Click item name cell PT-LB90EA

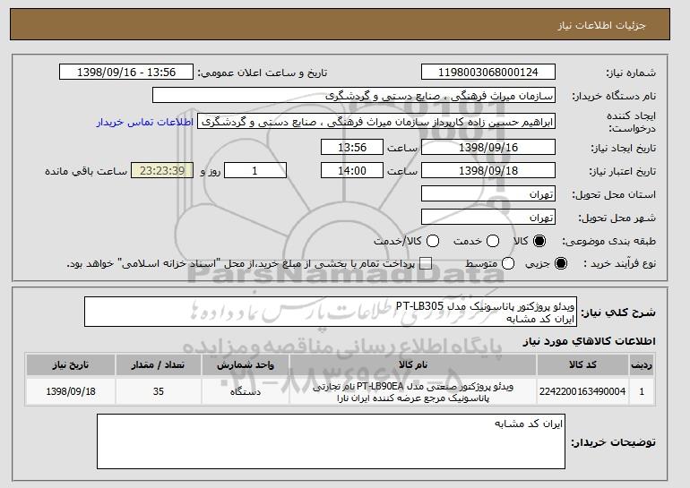point(413,391)
